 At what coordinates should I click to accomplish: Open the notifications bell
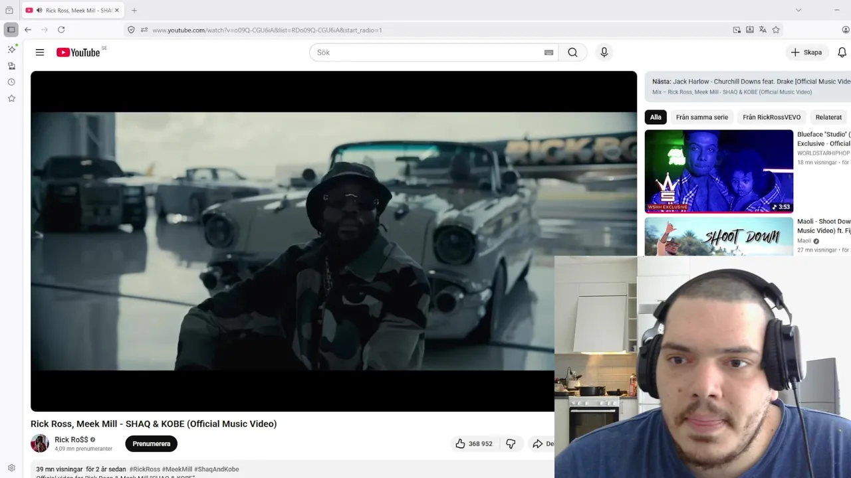coord(842,52)
